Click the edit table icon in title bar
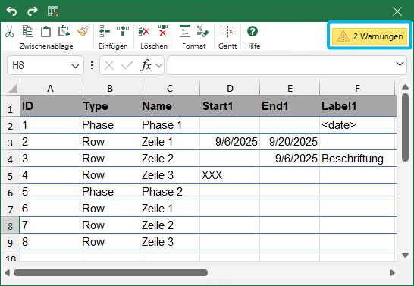414x286 pixels. 53,11
